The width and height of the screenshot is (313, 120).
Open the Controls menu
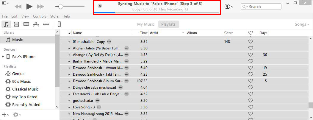click(40, 16)
